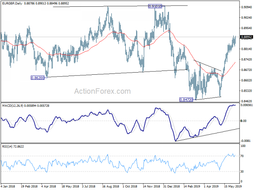Click the 0.84720 price label
The image size is (254, 190).
coord(186,100)
